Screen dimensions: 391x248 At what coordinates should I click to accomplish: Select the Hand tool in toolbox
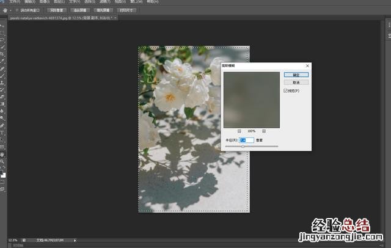tap(2, 155)
